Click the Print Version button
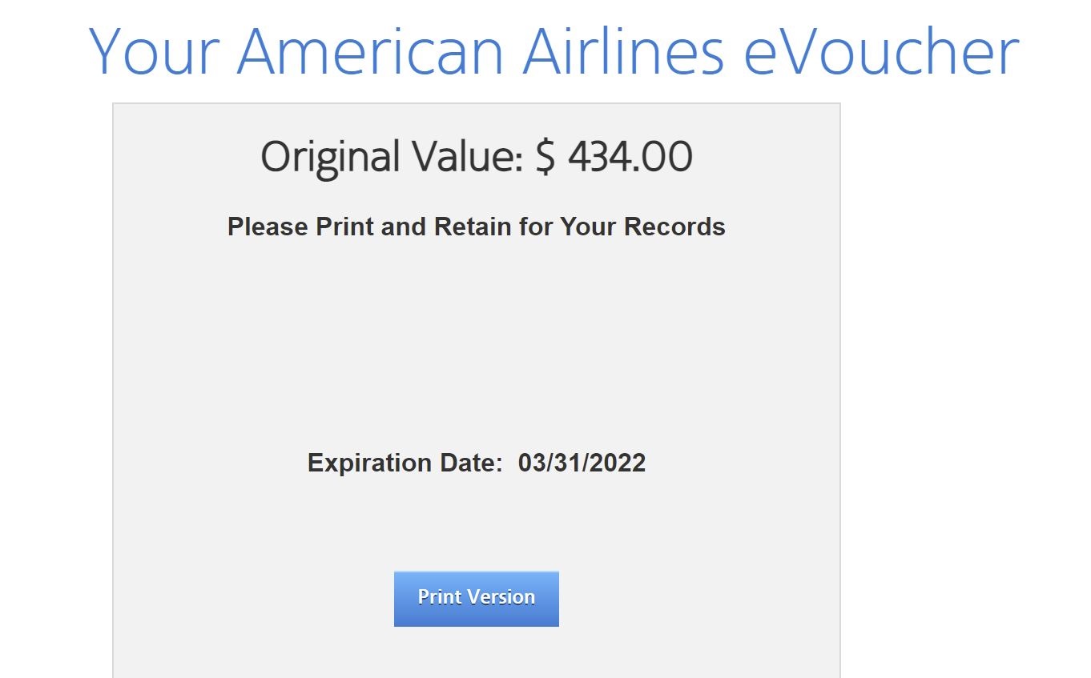 (x=476, y=598)
